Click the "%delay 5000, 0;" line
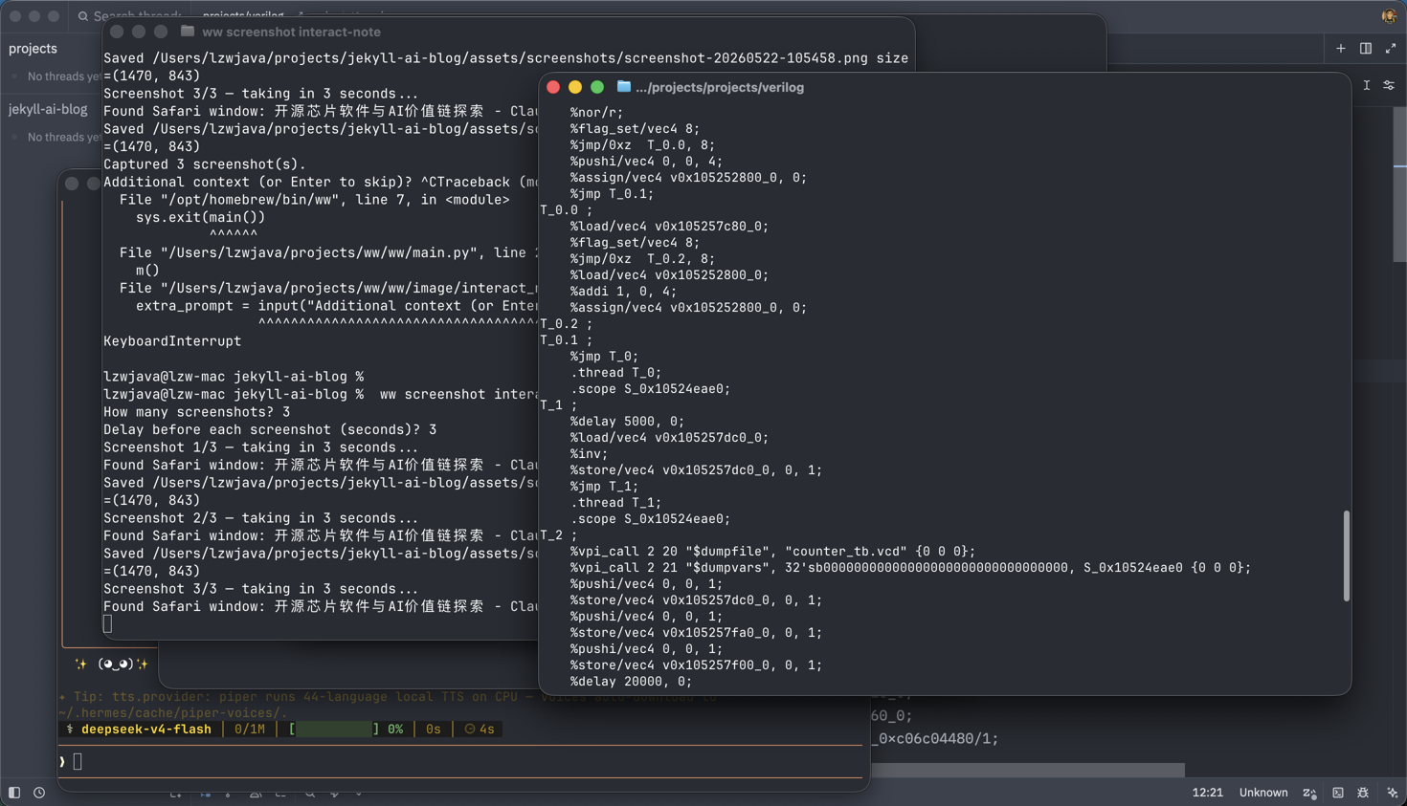 click(627, 422)
